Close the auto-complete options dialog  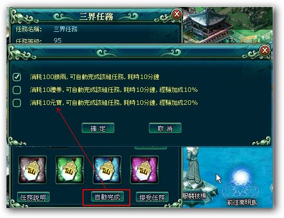point(265,50)
